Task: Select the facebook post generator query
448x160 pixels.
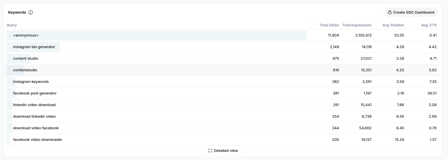Action: tap(35, 93)
